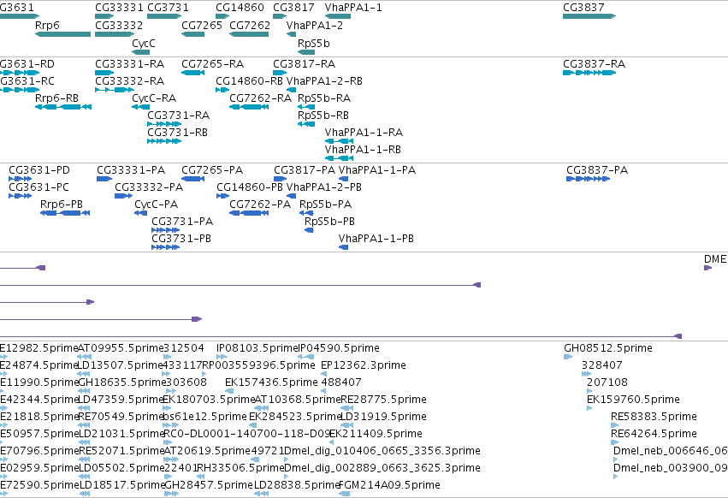Image resolution: width=728 pixels, height=498 pixels.
Task: Select the LD31919.5prime EST label
Action: pyautogui.click(x=383, y=417)
